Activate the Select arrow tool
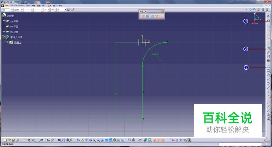The width and height of the screenshot is (272, 147). coord(268,37)
